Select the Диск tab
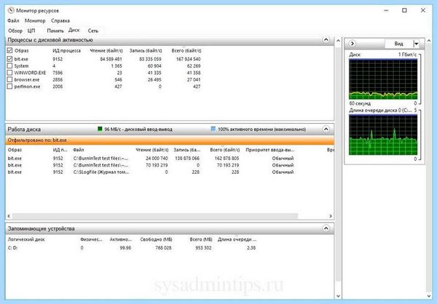 (74, 30)
